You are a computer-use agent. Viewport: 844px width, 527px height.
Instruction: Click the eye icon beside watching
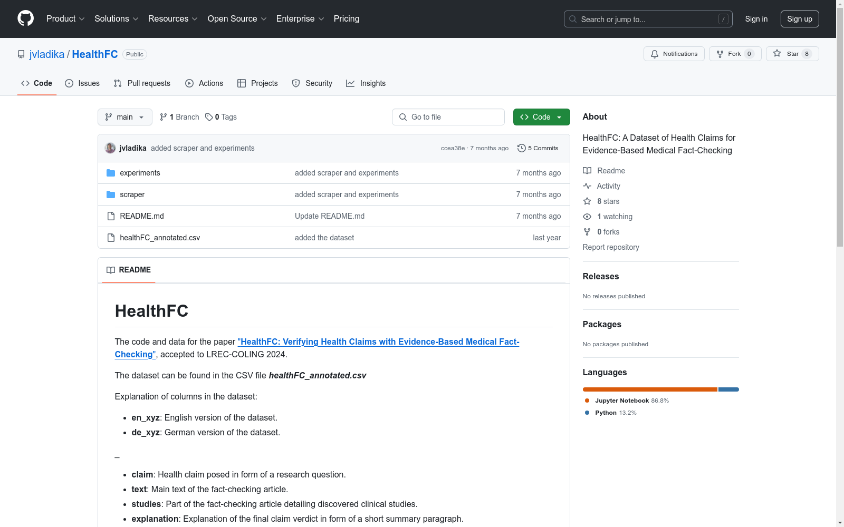click(587, 217)
